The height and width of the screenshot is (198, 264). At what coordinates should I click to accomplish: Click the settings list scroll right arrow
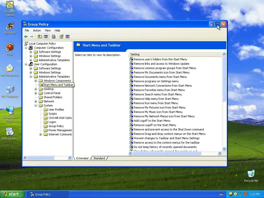220,153
